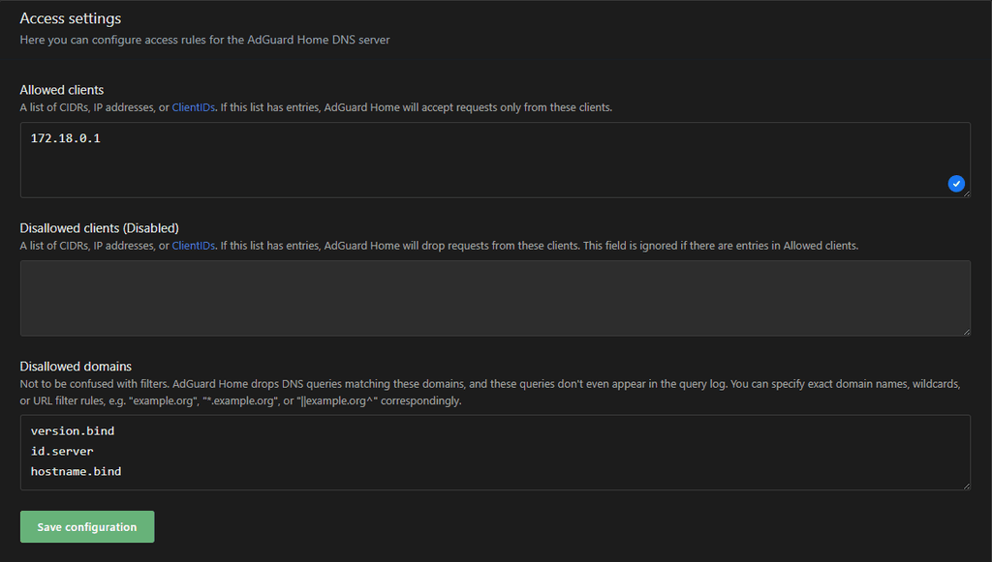Image resolution: width=992 pixels, height=562 pixels.
Task: Click the Access settings heading
Action: pyautogui.click(x=71, y=18)
